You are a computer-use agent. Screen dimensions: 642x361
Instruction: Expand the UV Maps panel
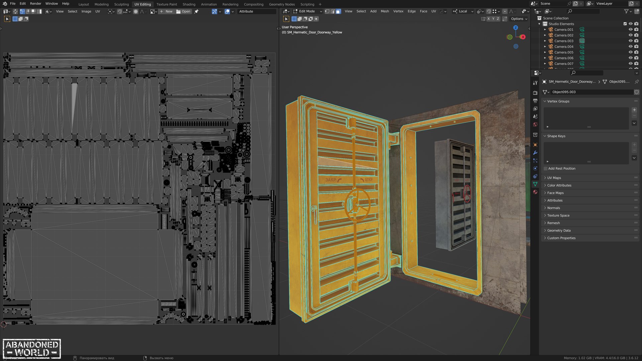590,178
